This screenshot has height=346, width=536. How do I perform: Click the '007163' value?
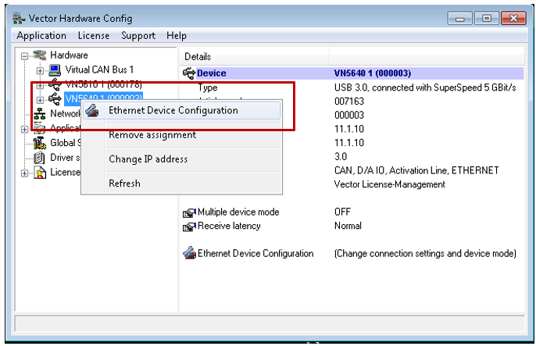coord(349,102)
